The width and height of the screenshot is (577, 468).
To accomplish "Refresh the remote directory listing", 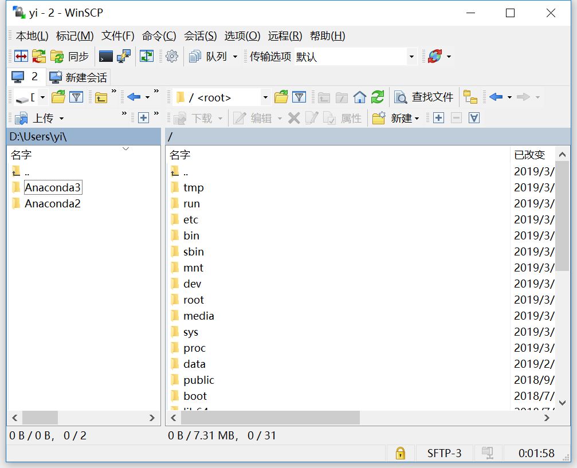I will tap(378, 97).
